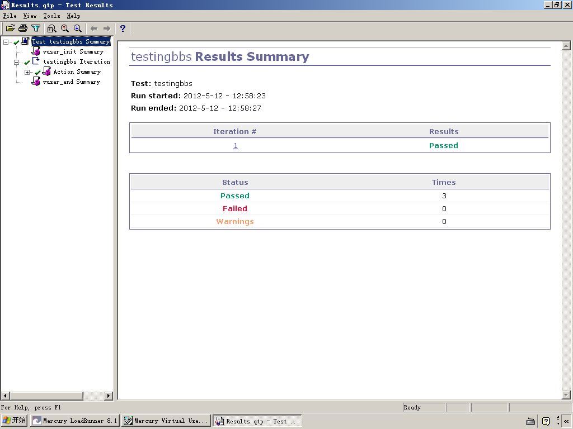Image resolution: width=573 pixels, height=429 pixels.
Task: Switch to Mercury LoadRunner 8.1 taskbar window
Action: pyautogui.click(x=75, y=421)
